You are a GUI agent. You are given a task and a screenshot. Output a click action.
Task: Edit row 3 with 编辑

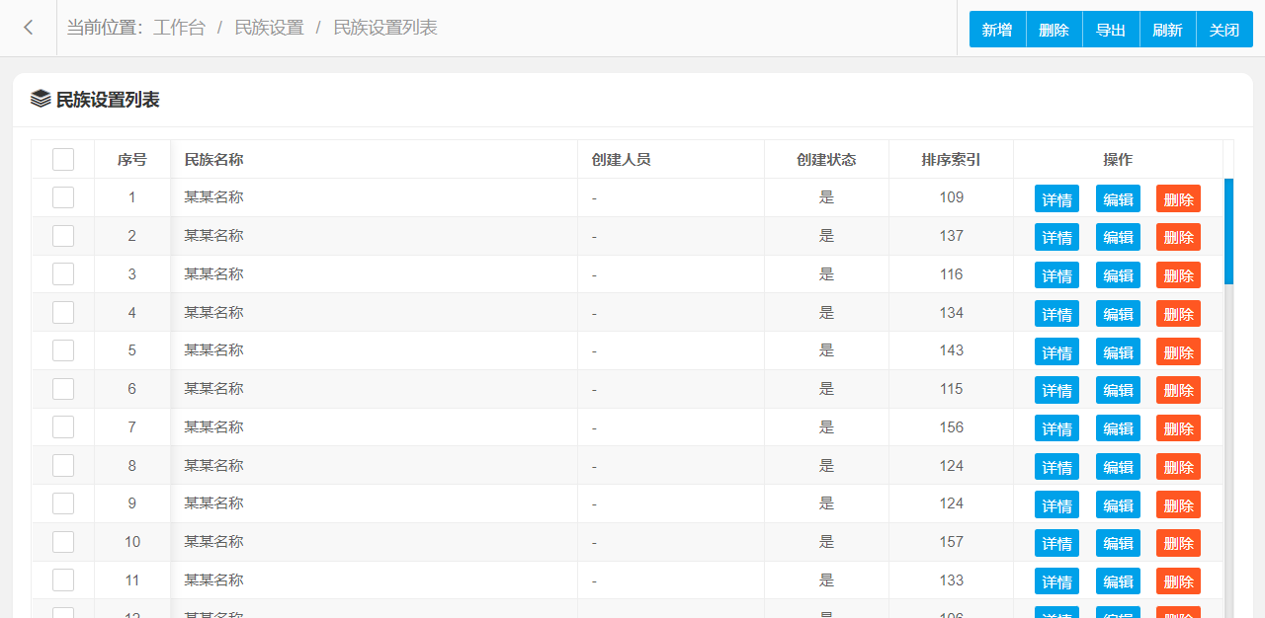pyautogui.click(x=1118, y=275)
